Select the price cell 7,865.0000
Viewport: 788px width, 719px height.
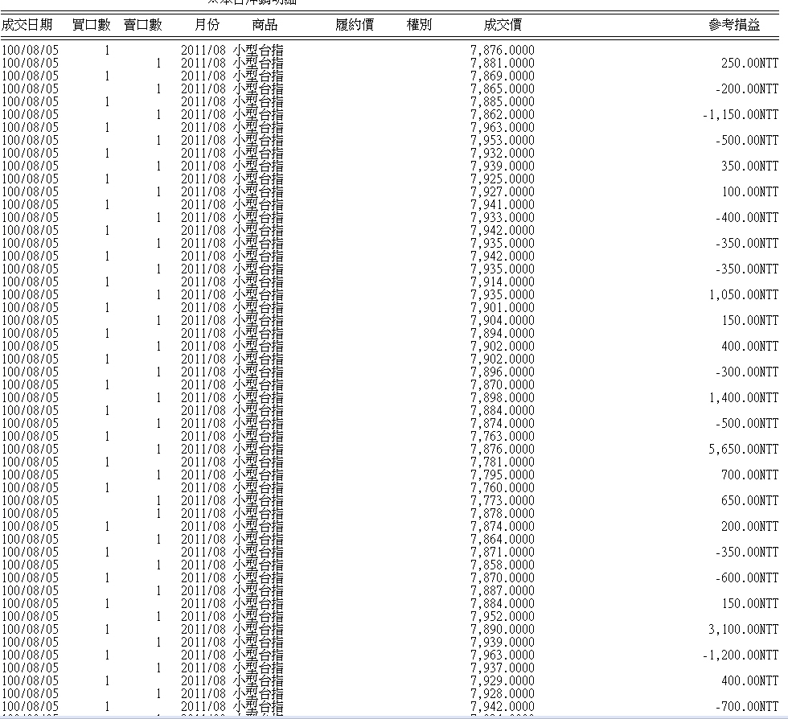tap(503, 89)
